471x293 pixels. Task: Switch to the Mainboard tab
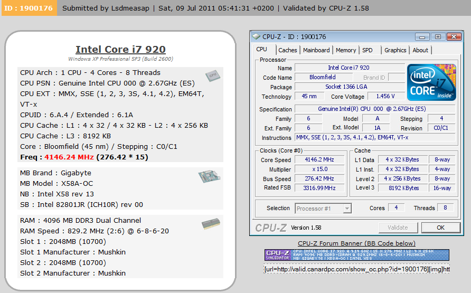[x=316, y=50]
